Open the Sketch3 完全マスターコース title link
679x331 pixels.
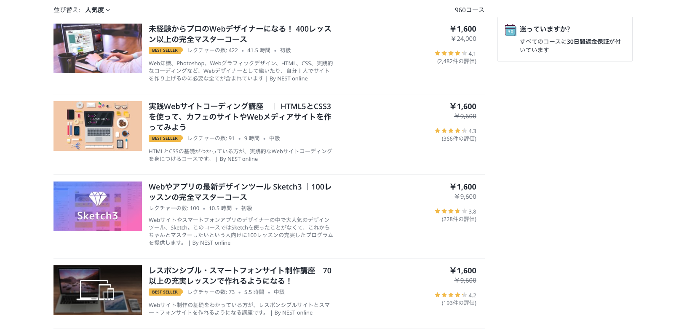(x=240, y=192)
